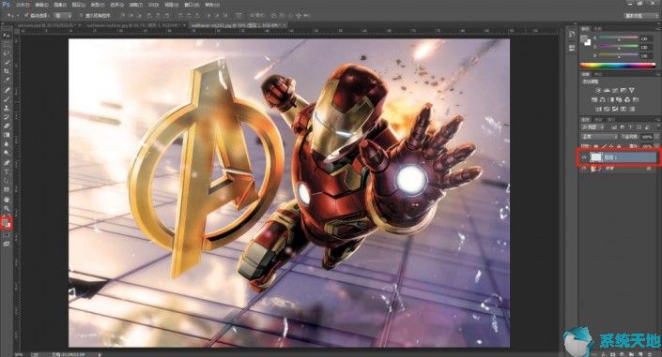Open the layer filter type dropdown
This screenshot has width=662, height=357.
click(593, 126)
